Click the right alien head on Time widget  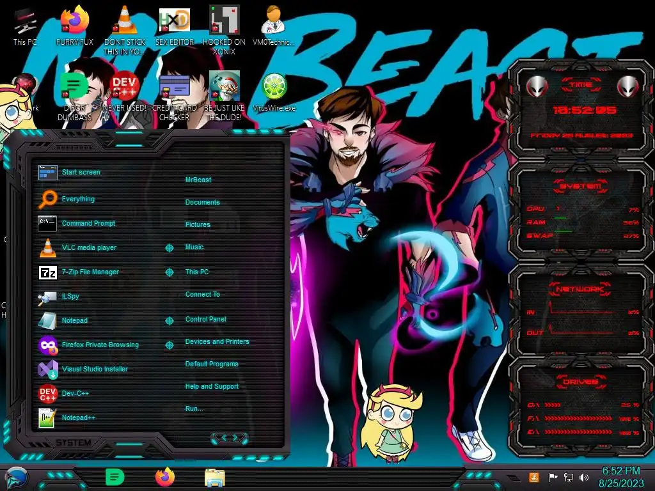[x=628, y=87]
